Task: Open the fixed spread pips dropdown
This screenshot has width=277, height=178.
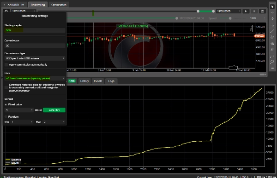Action: (19, 110)
